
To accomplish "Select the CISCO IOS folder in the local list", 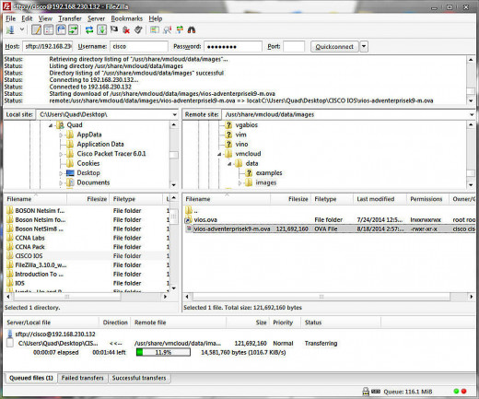I will pos(86,256).
